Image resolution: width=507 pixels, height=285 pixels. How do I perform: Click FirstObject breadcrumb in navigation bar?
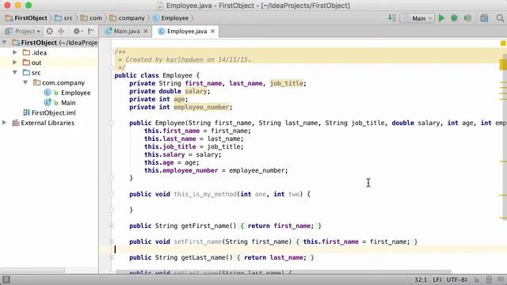point(26,18)
